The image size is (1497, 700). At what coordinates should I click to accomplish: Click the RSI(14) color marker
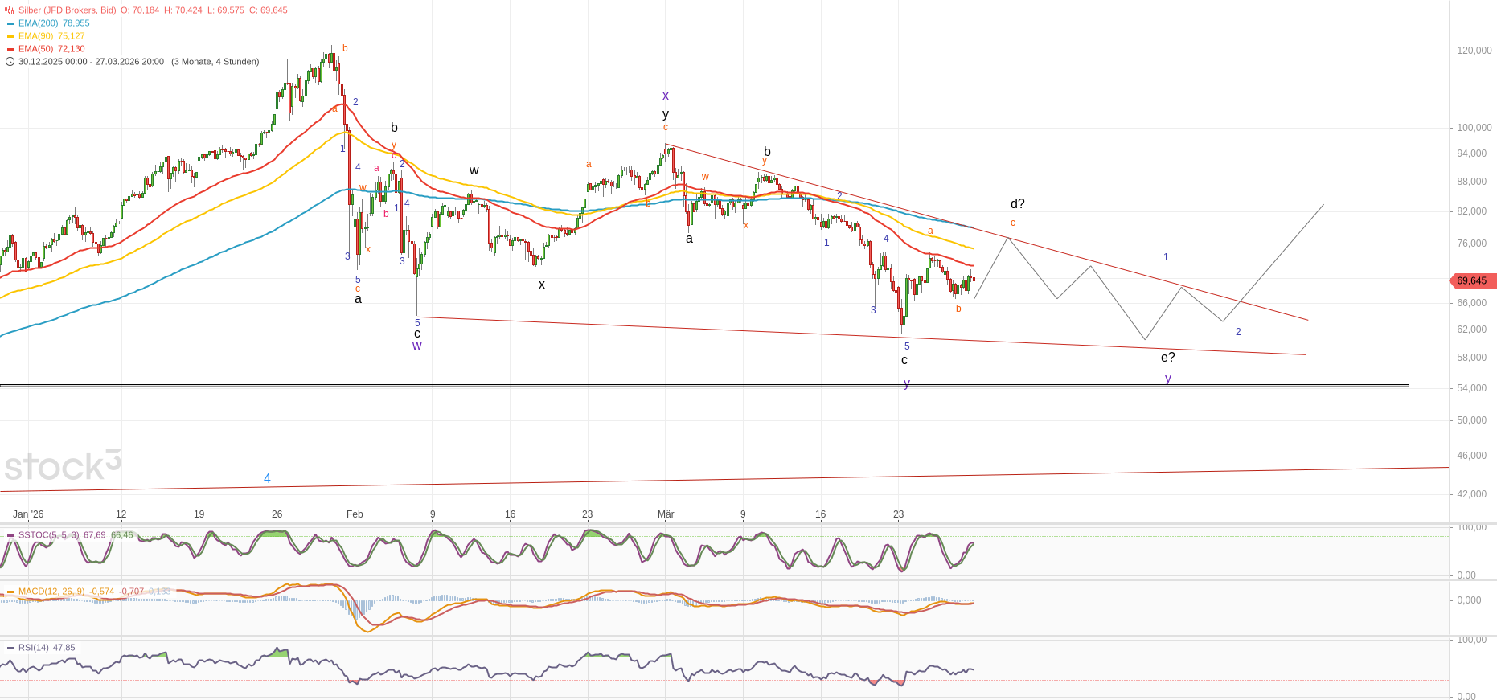point(10,648)
